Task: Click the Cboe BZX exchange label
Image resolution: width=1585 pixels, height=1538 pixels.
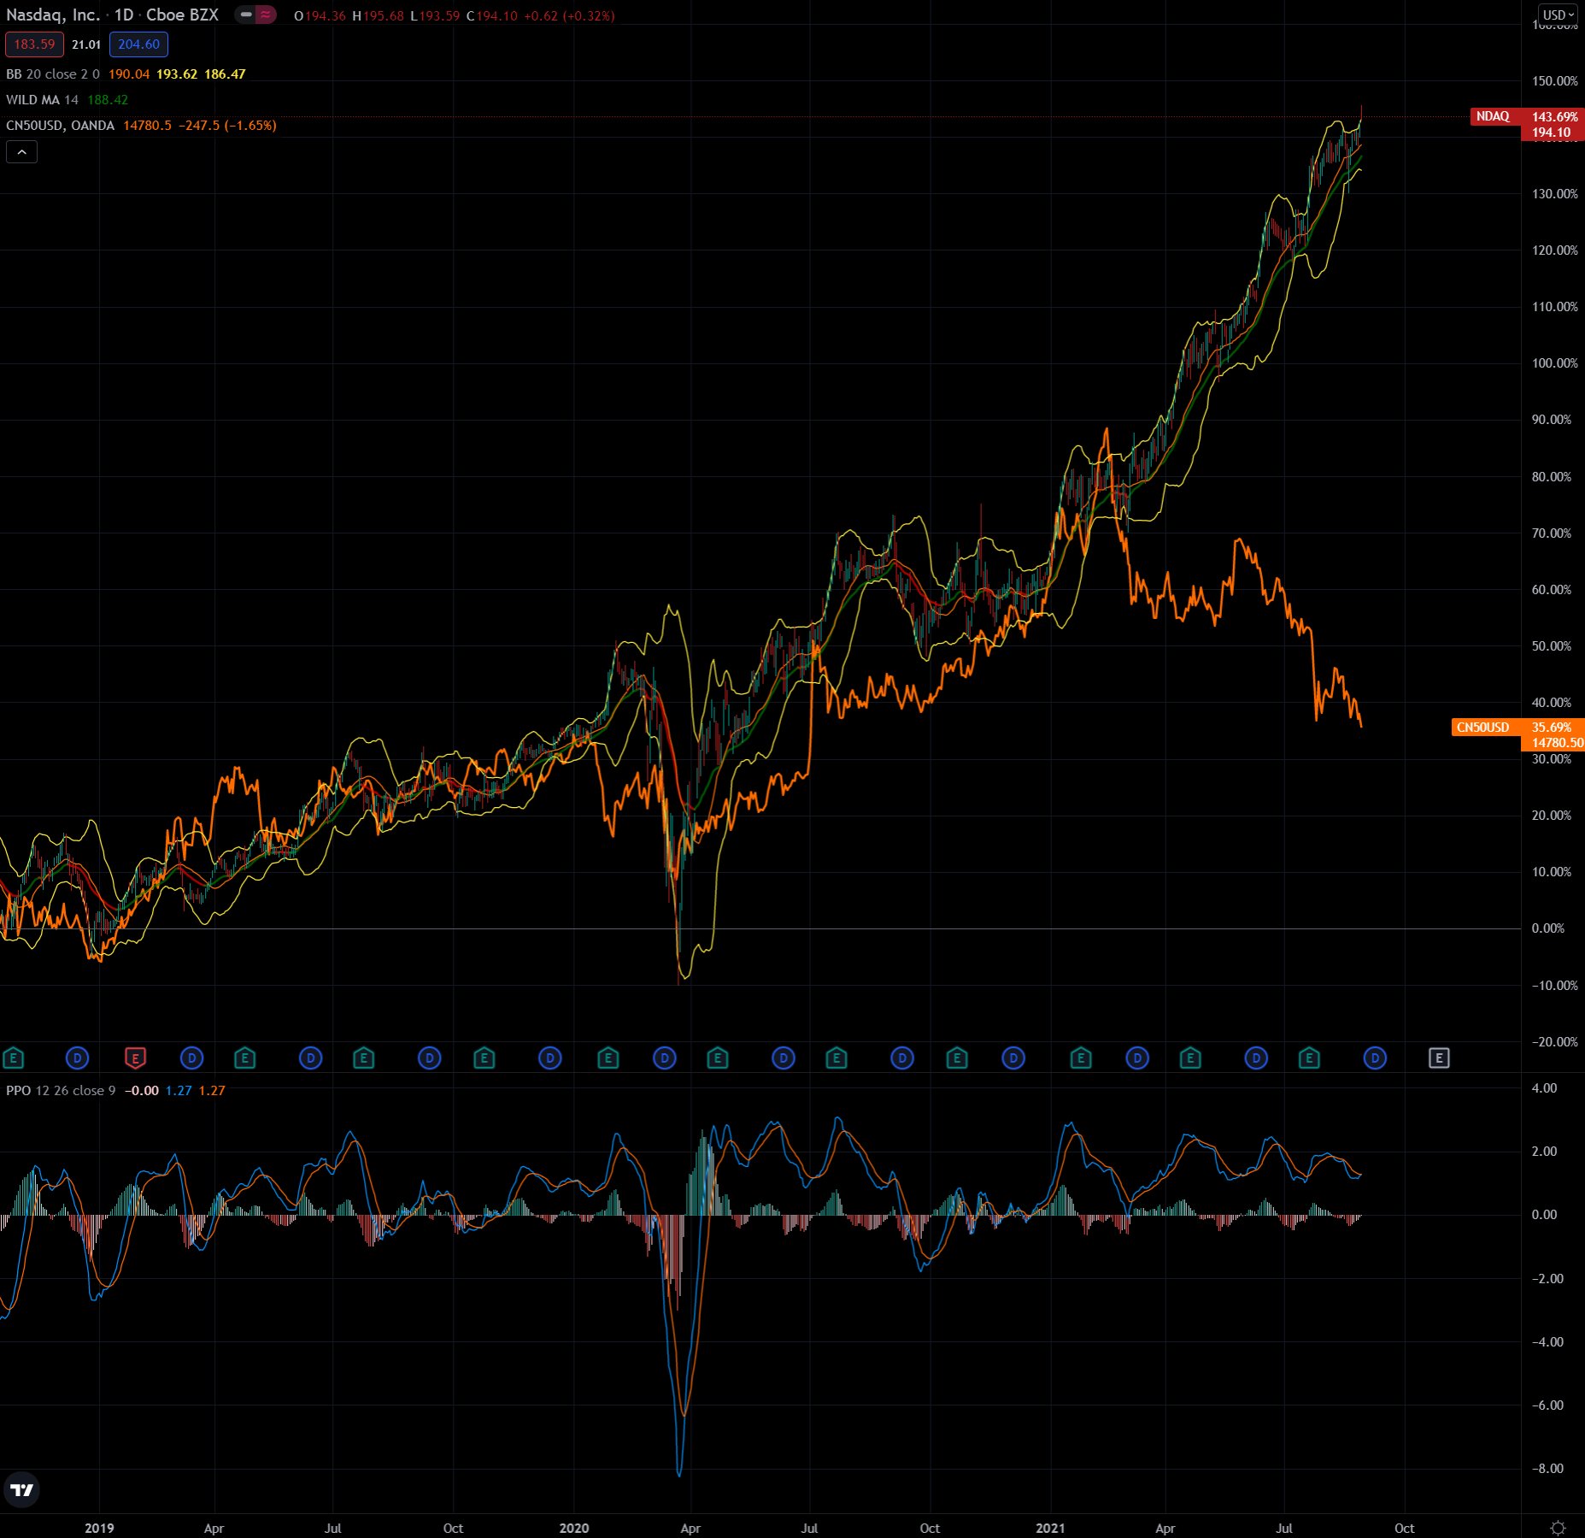Action: click(182, 15)
